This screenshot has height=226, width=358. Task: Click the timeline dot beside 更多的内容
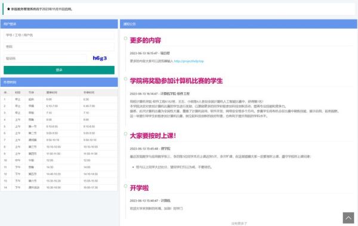click(x=125, y=38)
